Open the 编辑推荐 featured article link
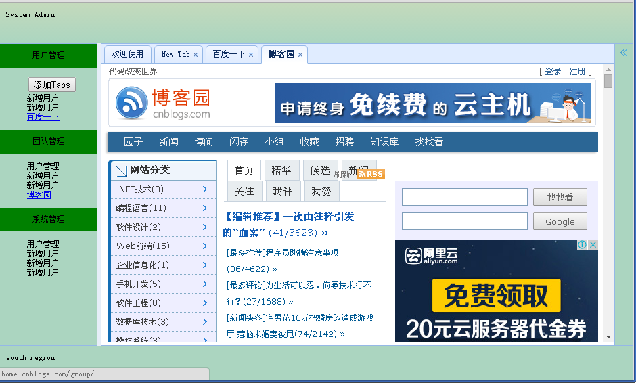 click(x=288, y=225)
